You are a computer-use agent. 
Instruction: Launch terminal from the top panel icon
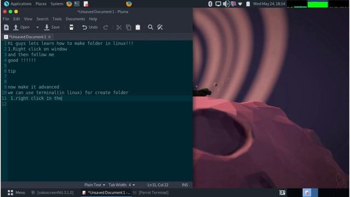pos(77,4)
